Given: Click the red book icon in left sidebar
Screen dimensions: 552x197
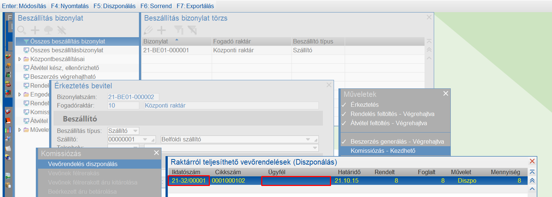Looking at the screenshot, I should click(x=8, y=120).
